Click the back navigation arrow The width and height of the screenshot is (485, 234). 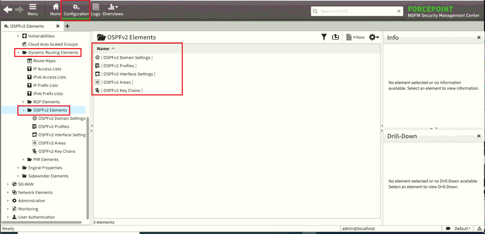(8, 10)
